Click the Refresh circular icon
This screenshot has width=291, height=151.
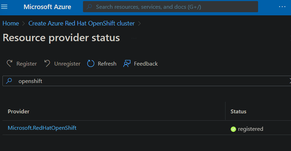(x=91, y=63)
